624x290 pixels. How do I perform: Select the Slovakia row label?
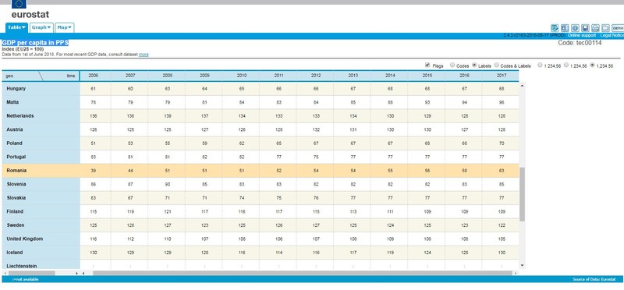[16, 198]
